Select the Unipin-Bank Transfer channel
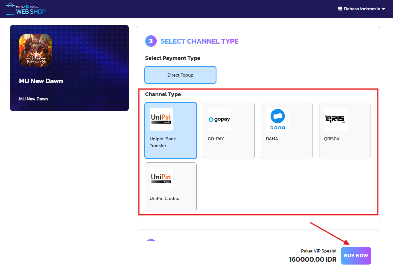393x270 pixels. tap(171, 131)
